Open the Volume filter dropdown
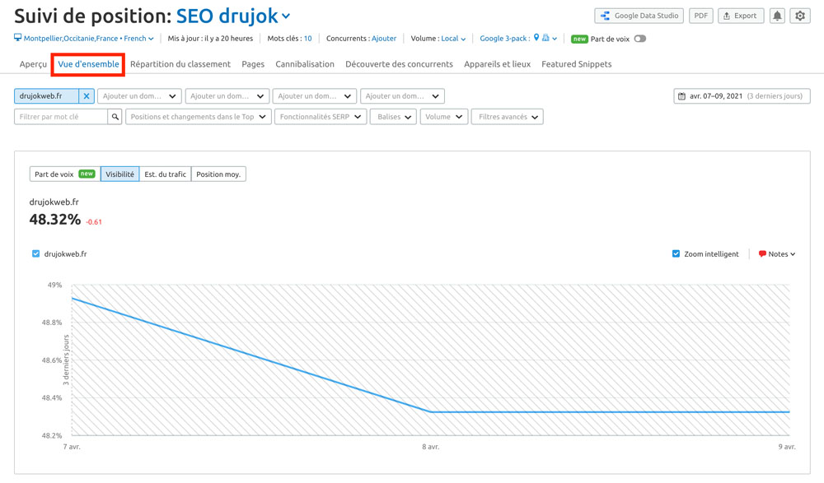The image size is (824, 483). pos(444,117)
